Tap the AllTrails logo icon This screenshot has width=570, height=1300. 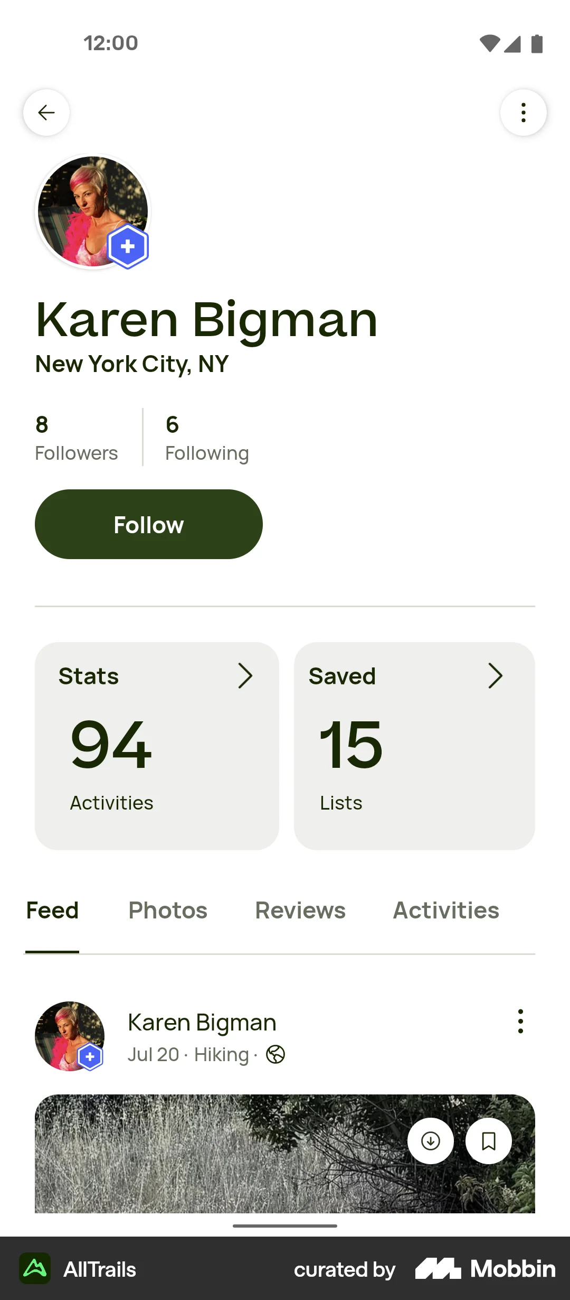(x=35, y=1268)
